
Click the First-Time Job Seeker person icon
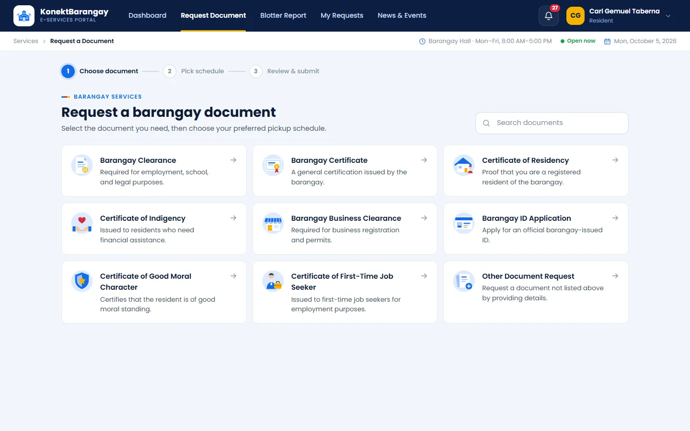click(273, 282)
